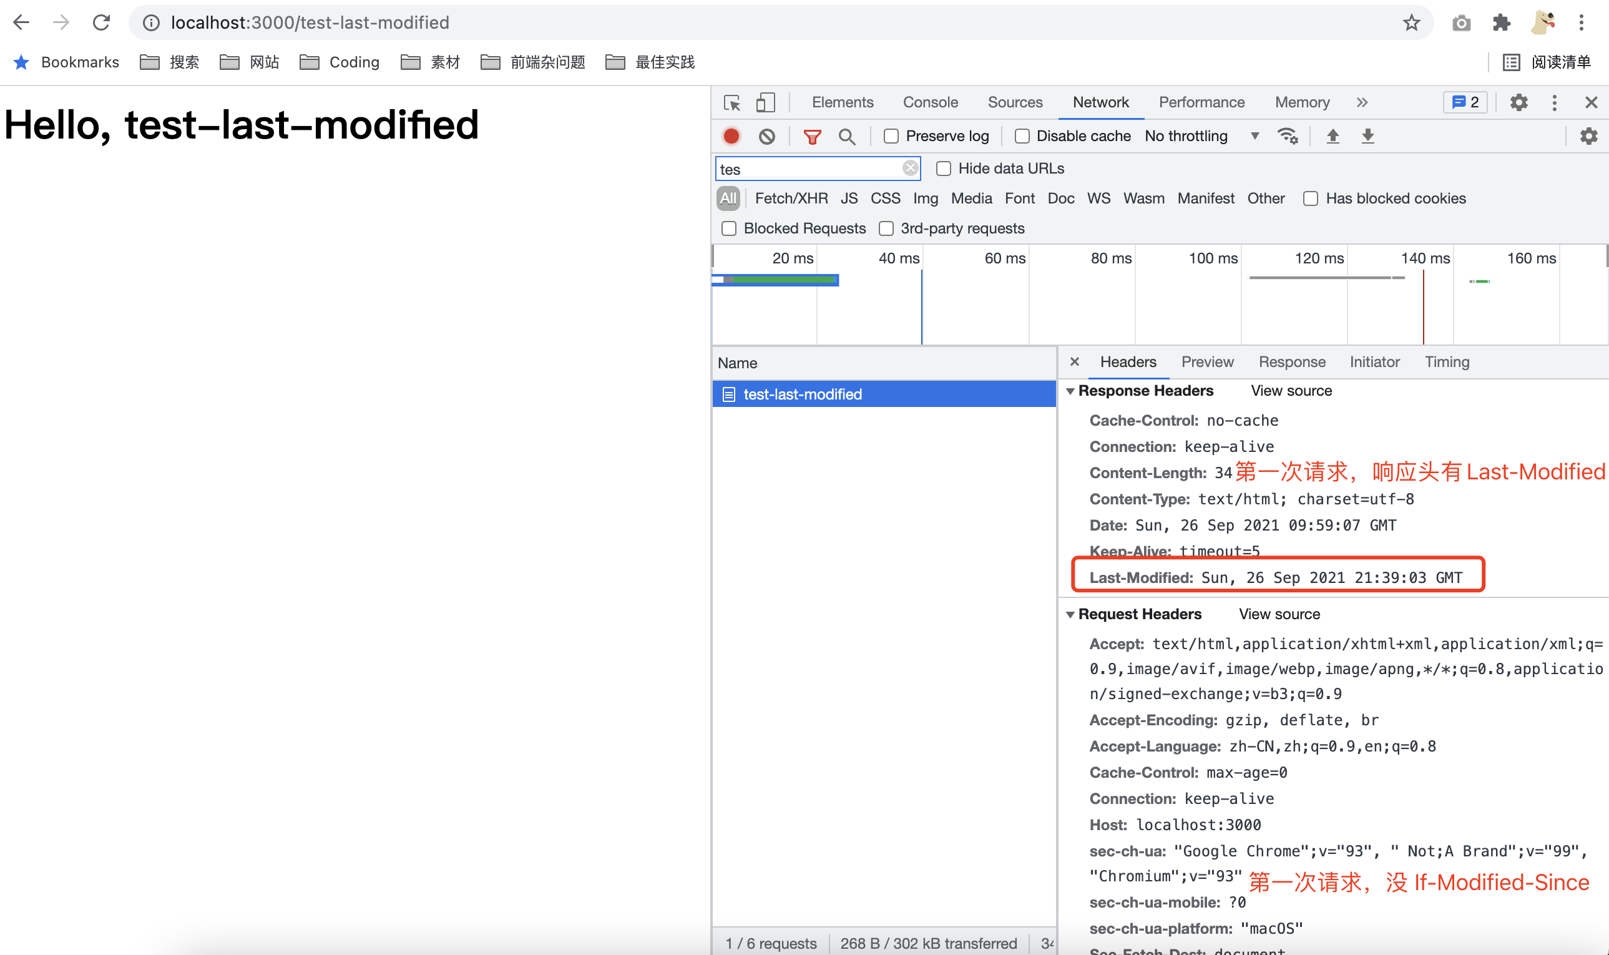This screenshot has width=1609, height=955.
Task: Click the record network log button
Action: [731, 136]
